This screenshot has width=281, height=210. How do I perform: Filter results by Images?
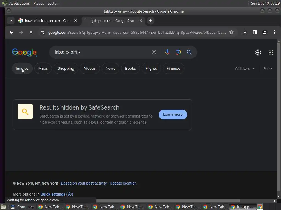click(x=22, y=68)
